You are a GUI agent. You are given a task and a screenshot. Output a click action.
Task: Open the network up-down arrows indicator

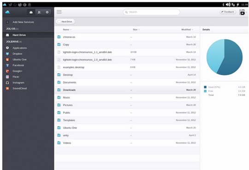click(x=233, y=5)
